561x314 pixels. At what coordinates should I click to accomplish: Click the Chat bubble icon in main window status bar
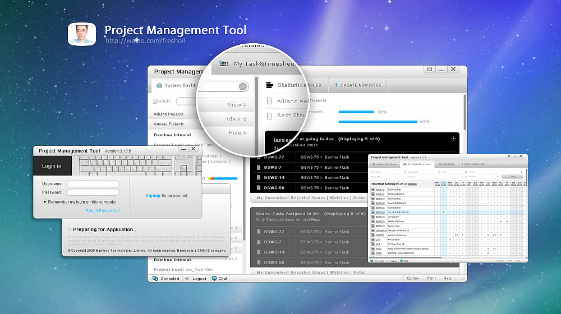[x=214, y=278]
